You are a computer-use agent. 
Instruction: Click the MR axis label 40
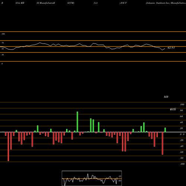click(x=182, y=122)
